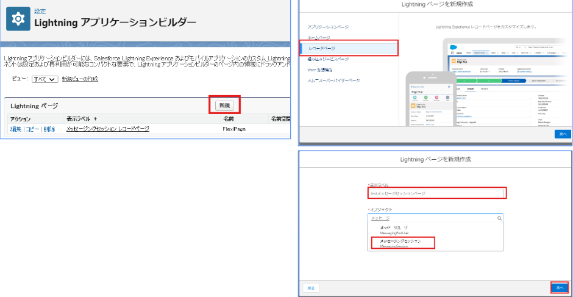Screen dimensions: 573x297
Task: Sort by the 表示ラベル column header
Action: [x=82, y=119]
